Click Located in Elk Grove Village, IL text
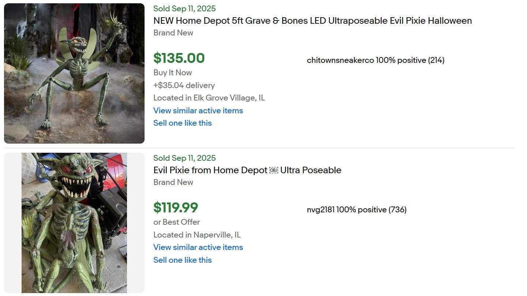The width and height of the screenshot is (527, 296). tap(209, 98)
